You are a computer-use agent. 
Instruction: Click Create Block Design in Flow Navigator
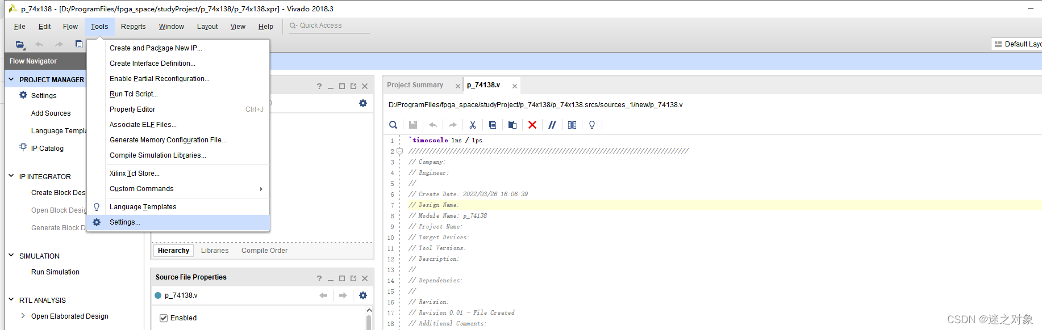click(59, 193)
